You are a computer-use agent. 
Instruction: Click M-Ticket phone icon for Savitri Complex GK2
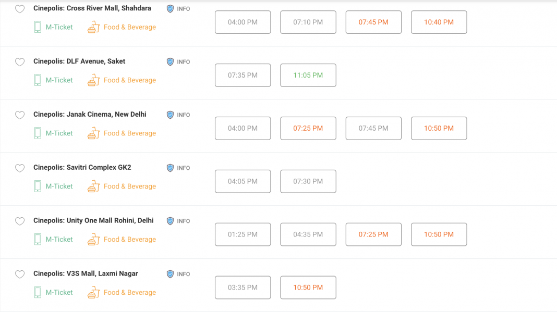(x=38, y=186)
